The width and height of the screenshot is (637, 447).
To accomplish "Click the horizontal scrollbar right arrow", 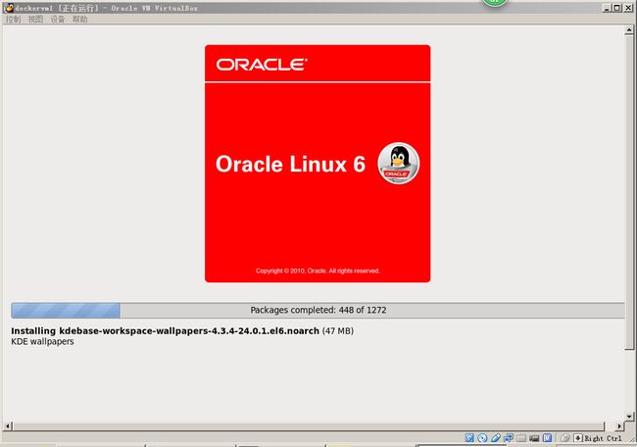I will [619, 426].
